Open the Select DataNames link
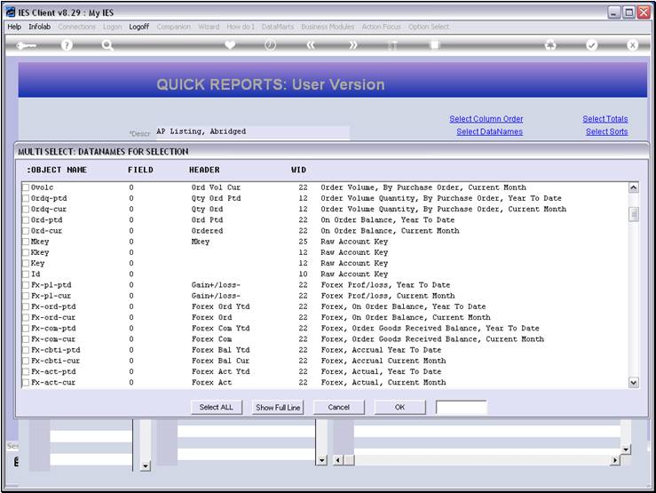Screen dimensions: 656x493 click(489, 131)
